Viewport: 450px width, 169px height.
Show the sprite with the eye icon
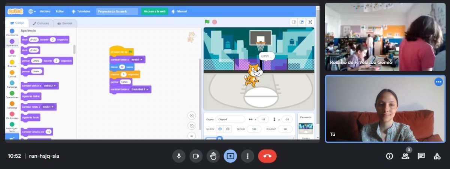220,129
